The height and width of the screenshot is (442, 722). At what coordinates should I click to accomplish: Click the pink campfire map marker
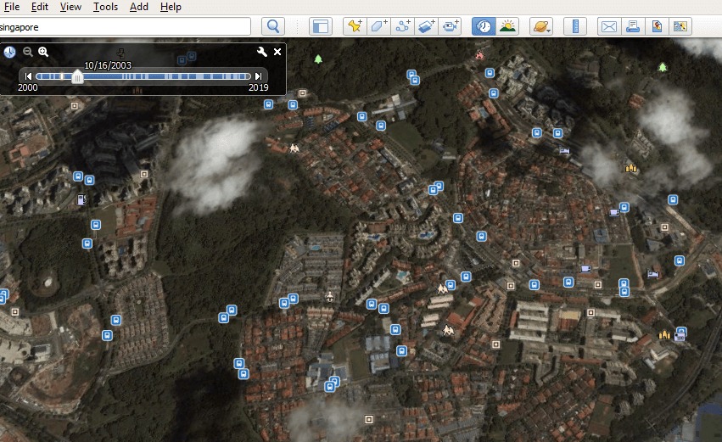coord(479,55)
